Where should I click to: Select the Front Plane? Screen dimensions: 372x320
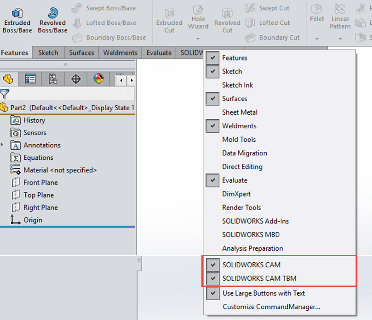click(x=34, y=182)
